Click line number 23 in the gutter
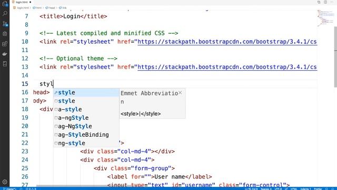This screenshot has width=337, height=190. coord(25,151)
